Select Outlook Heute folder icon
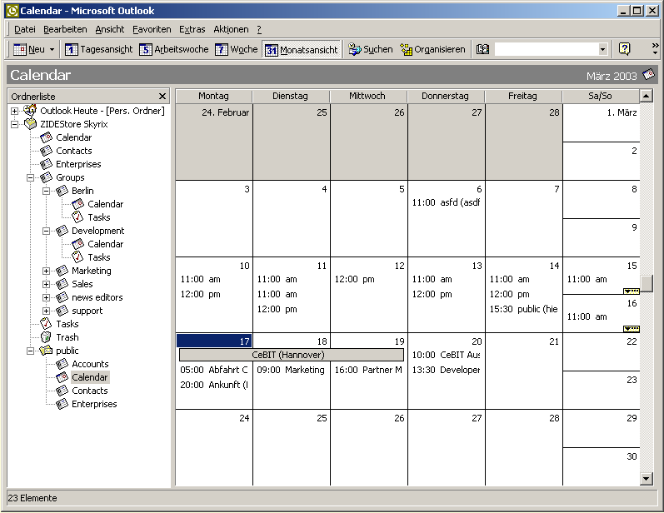 tap(30, 111)
